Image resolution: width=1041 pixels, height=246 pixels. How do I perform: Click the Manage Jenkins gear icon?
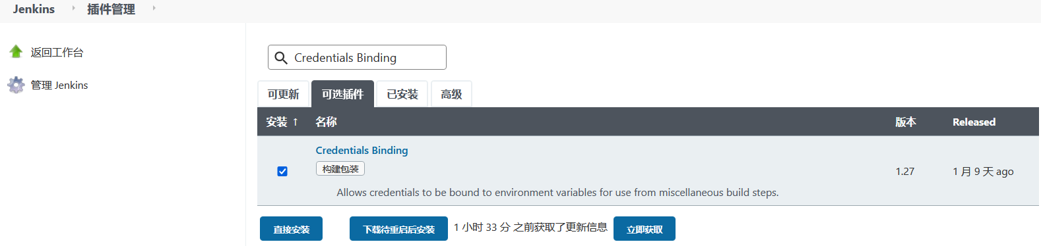16,85
